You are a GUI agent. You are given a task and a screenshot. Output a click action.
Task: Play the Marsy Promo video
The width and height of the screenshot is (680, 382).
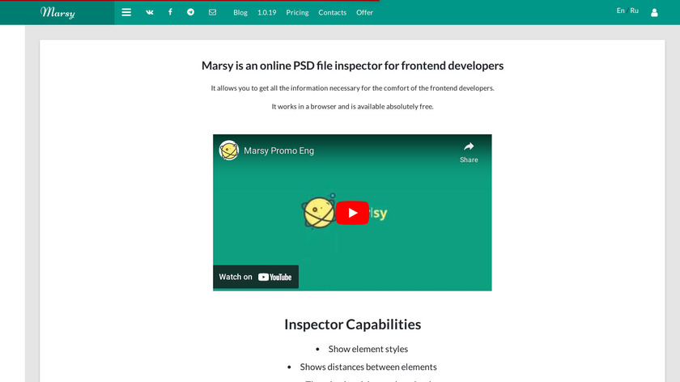point(352,213)
